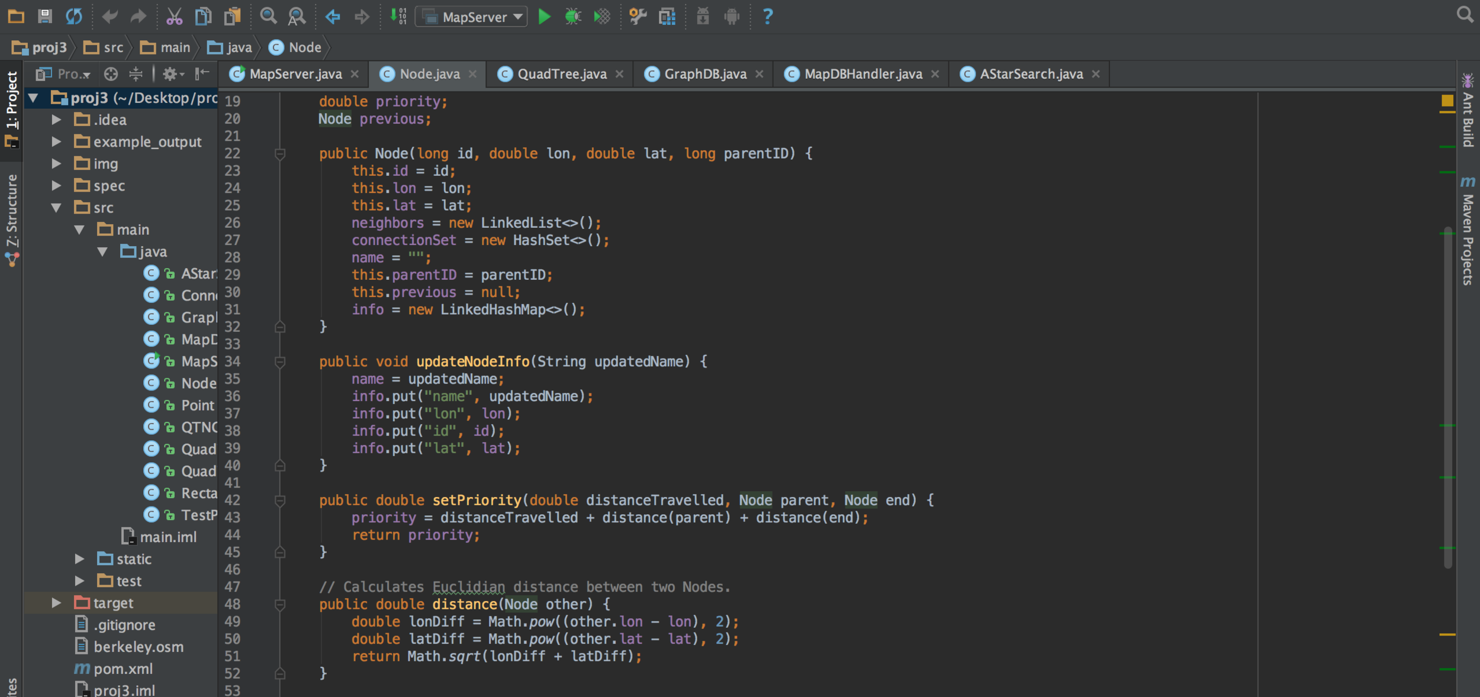
Task: Toggle the 1: Project tool window
Action: coord(12,101)
